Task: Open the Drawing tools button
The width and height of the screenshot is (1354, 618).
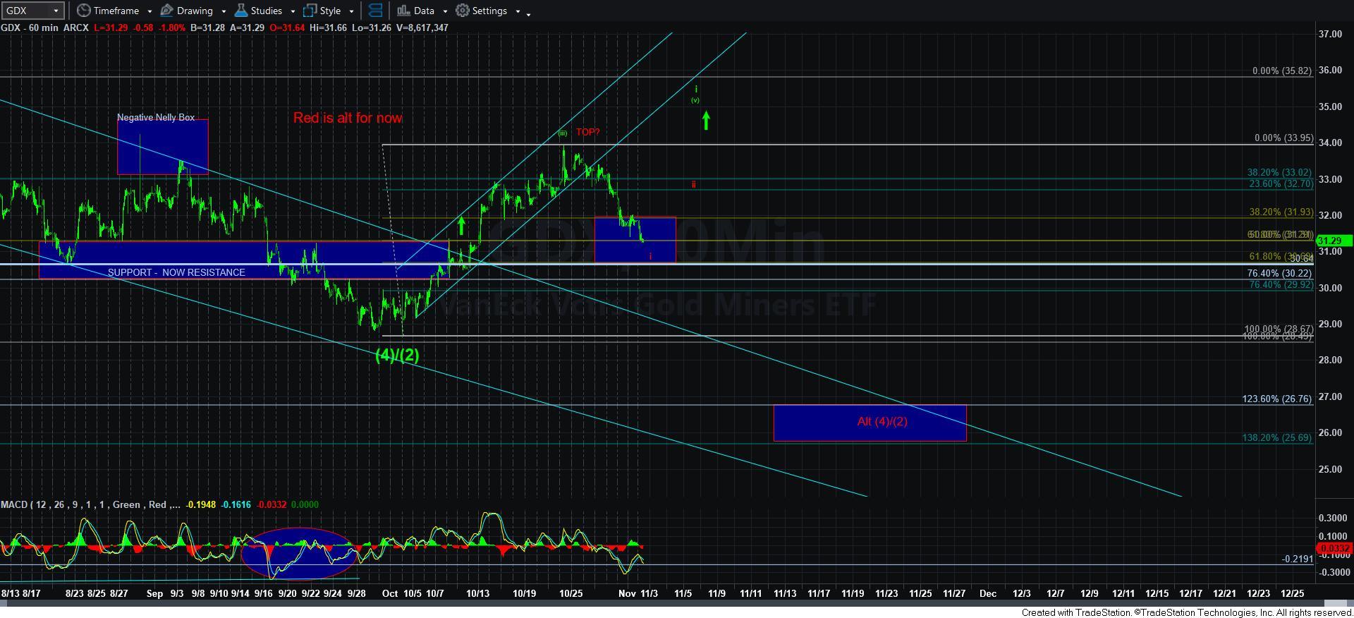Action: pos(187,11)
